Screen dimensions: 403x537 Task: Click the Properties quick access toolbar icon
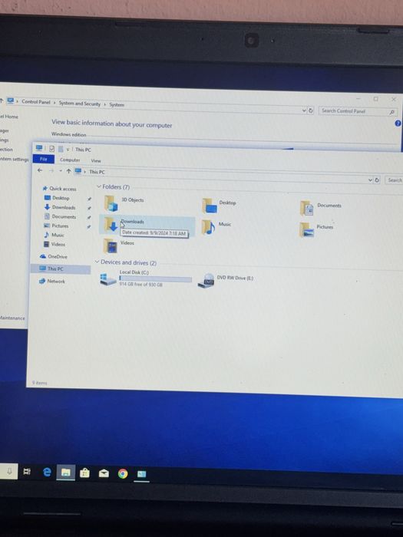pyautogui.click(x=51, y=149)
